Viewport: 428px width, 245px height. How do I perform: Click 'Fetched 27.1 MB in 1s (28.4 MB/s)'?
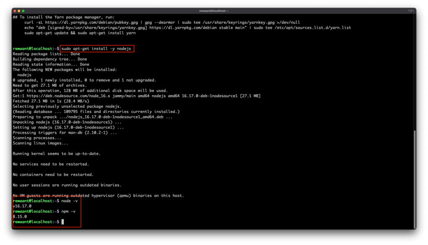[51, 101]
